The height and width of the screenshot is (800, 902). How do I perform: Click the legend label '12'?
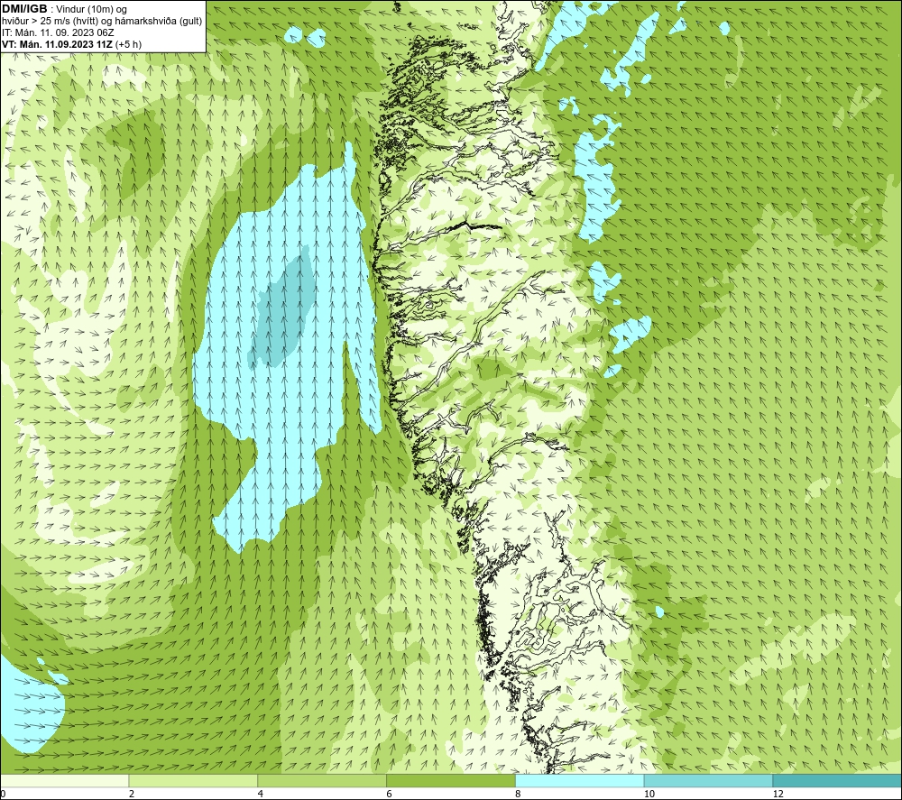778,795
